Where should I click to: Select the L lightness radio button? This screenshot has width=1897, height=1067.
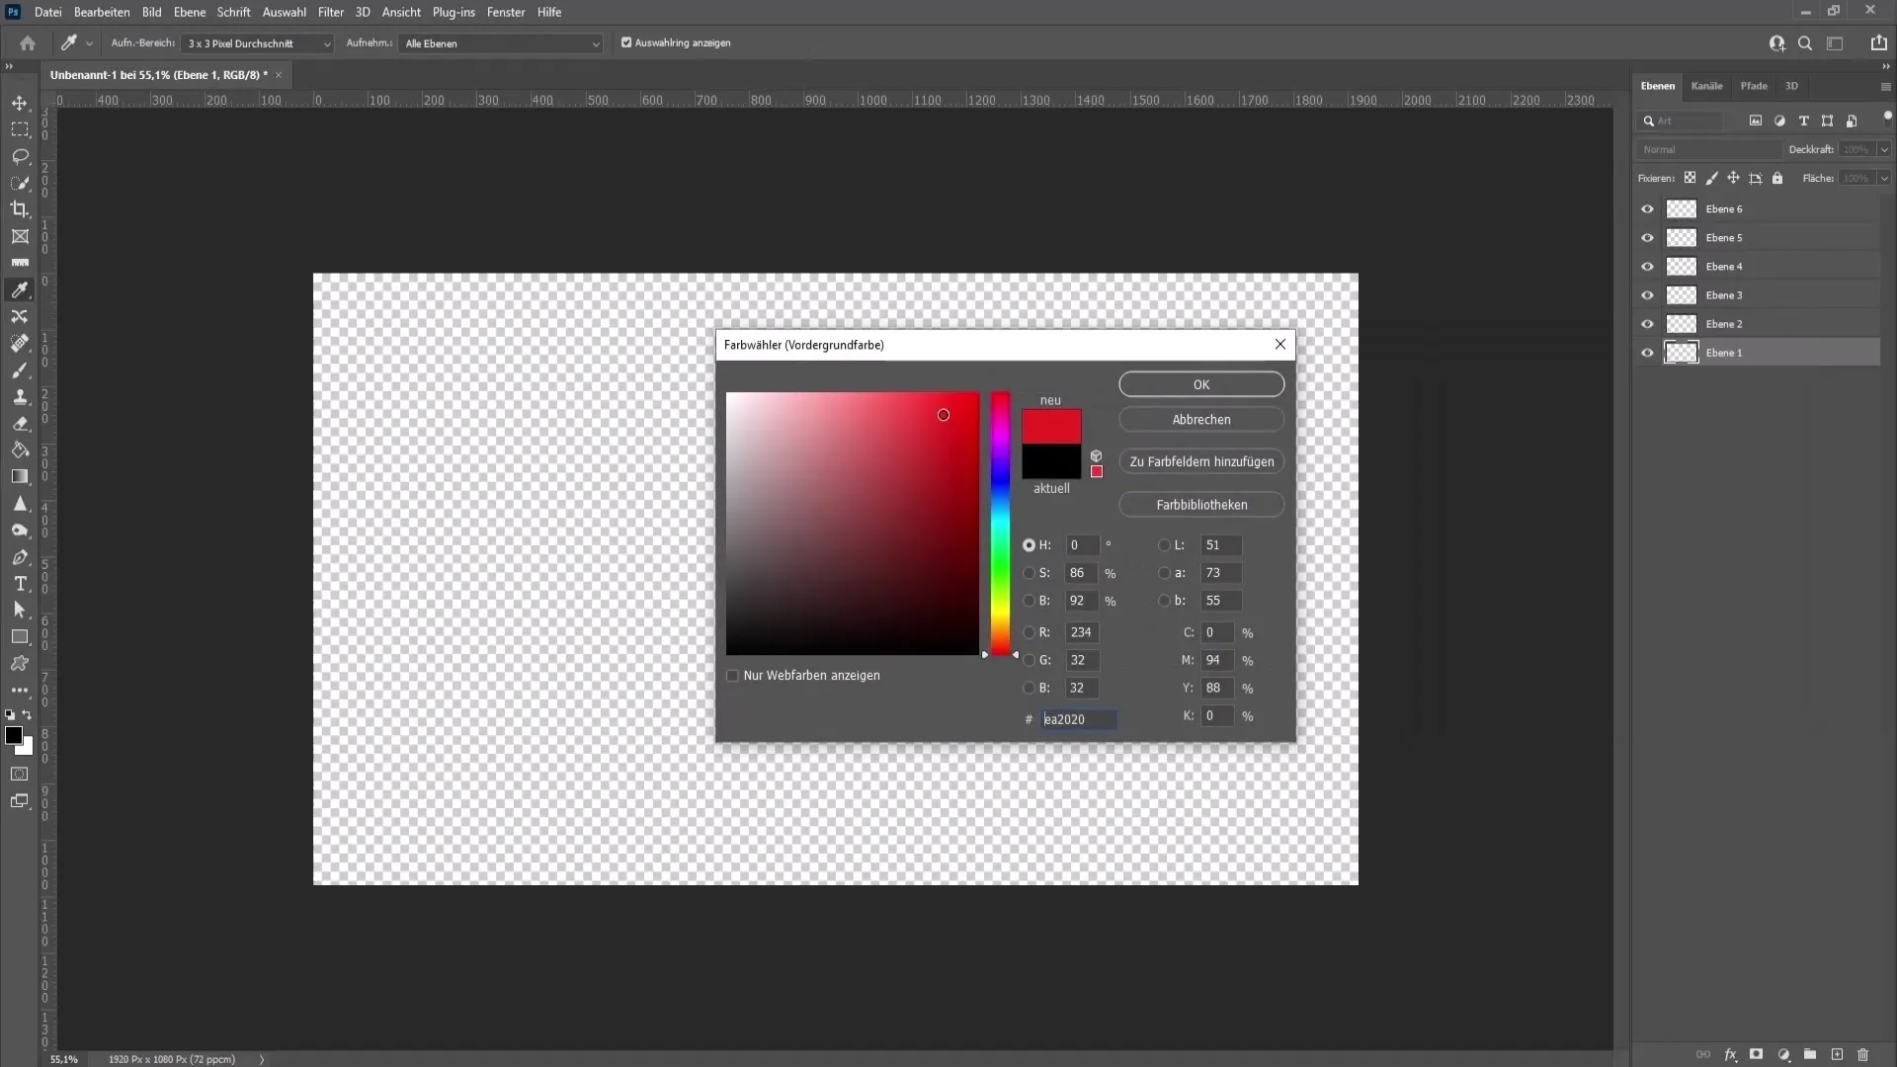coord(1164,545)
